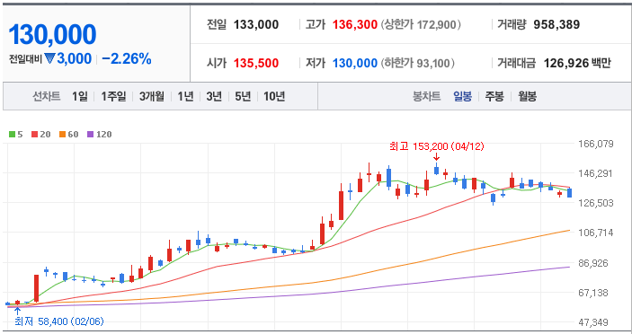Select the 3년 chart period

coord(214,97)
